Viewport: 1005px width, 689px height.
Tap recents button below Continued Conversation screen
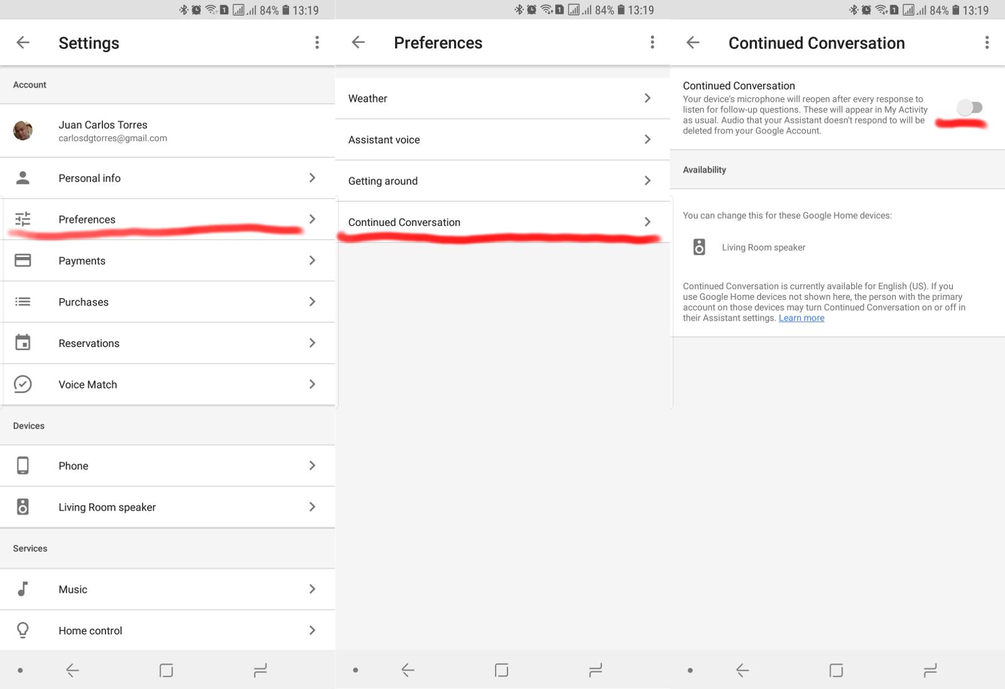(930, 671)
